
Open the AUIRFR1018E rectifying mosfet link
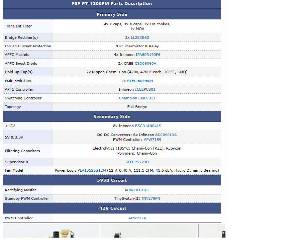(137, 190)
